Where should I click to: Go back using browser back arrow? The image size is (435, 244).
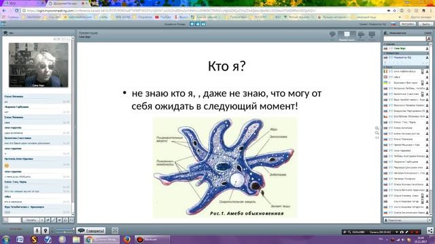tap(4, 11)
